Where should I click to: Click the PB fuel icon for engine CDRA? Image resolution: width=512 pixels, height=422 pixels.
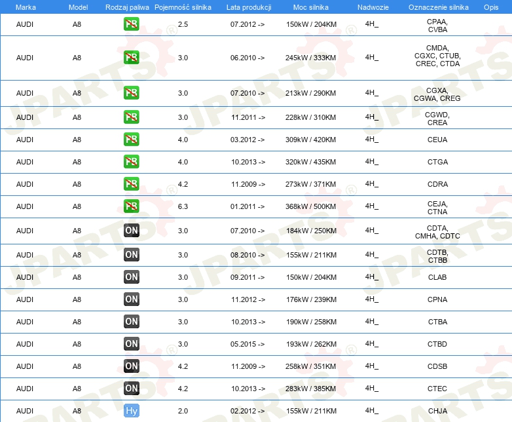click(x=132, y=184)
